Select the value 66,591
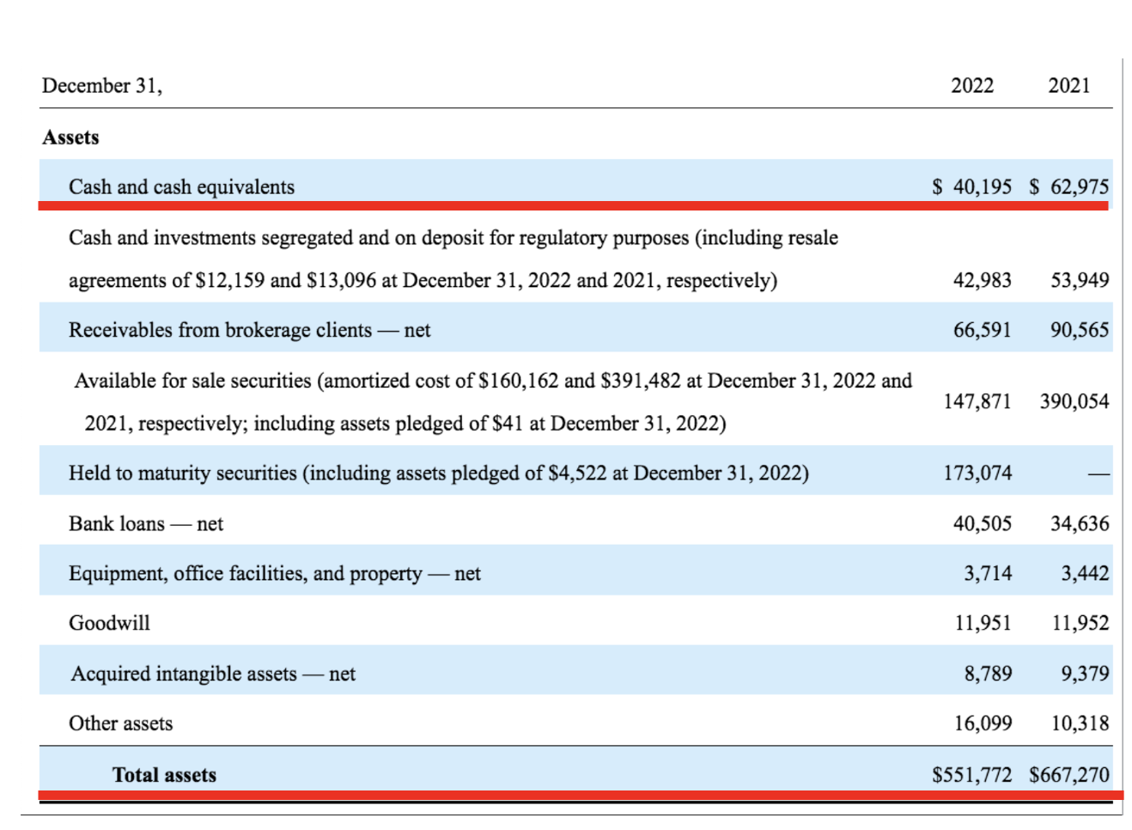The width and height of the screenshot is (1132, 830). (x=983, y=330)
